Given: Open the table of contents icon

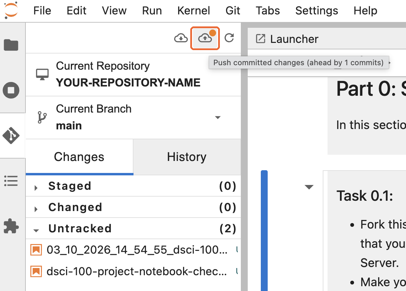Looking at the screenshot, I should point(11,181).
